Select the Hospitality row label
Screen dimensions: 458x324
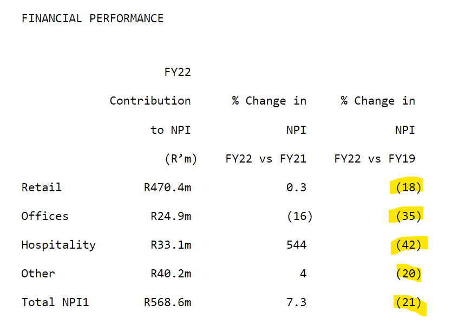point(58,245)
